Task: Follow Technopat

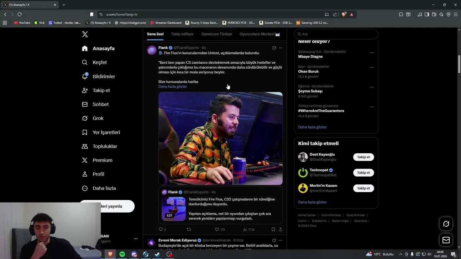Action: [363, 173]
